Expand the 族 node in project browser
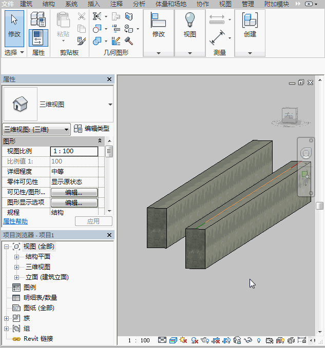The width and height of the screenshot is (325, 348). 7,318
